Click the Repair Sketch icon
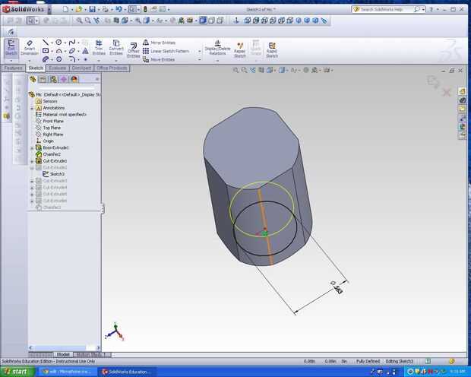The image size is (471, 377). 241,49
